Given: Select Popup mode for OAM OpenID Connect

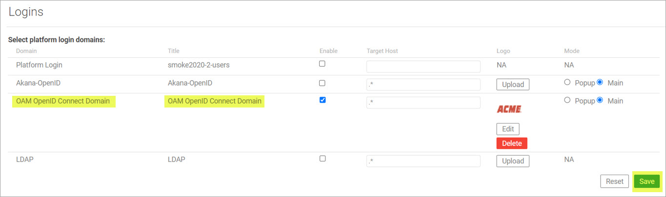Looking at the screenshot, I should [x=567, y=100].
